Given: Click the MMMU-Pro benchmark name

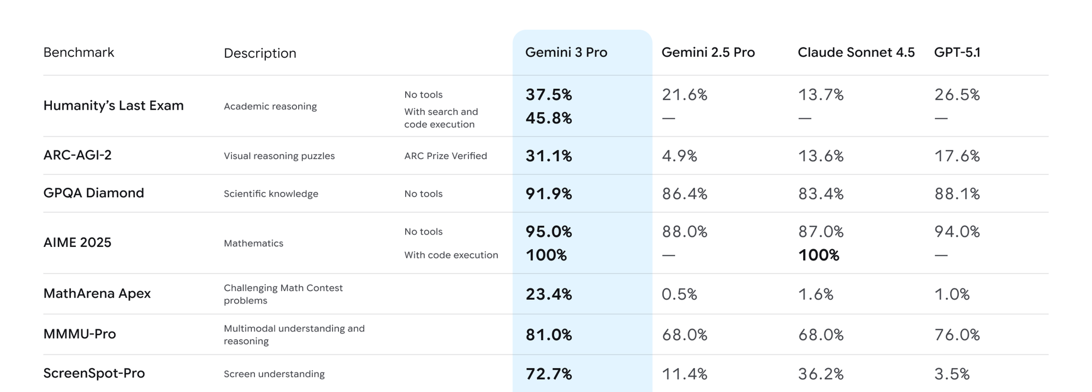Looking at the screenshot, I should 80,334.
